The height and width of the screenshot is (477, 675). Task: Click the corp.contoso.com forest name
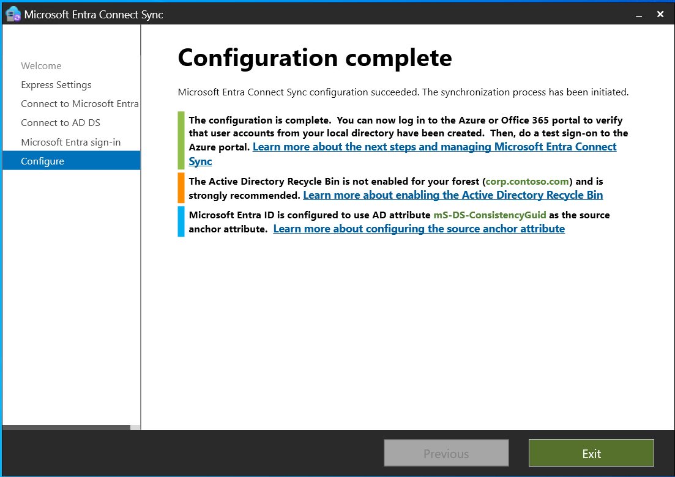point(528,182)
